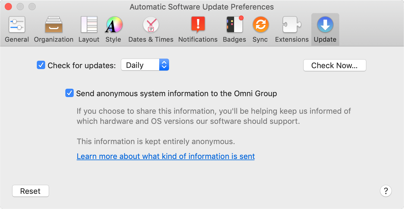Open the Daily update frequency dropdown
404x209 pixels.
145,65
